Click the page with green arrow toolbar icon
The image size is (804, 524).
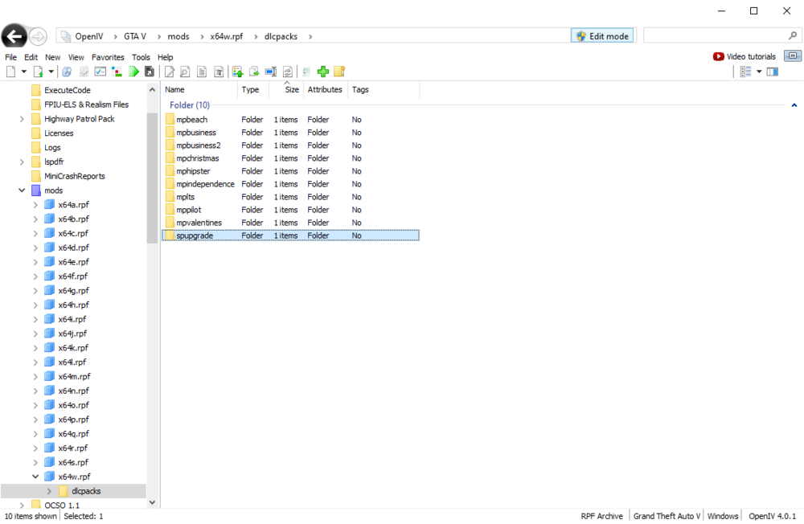39,72
